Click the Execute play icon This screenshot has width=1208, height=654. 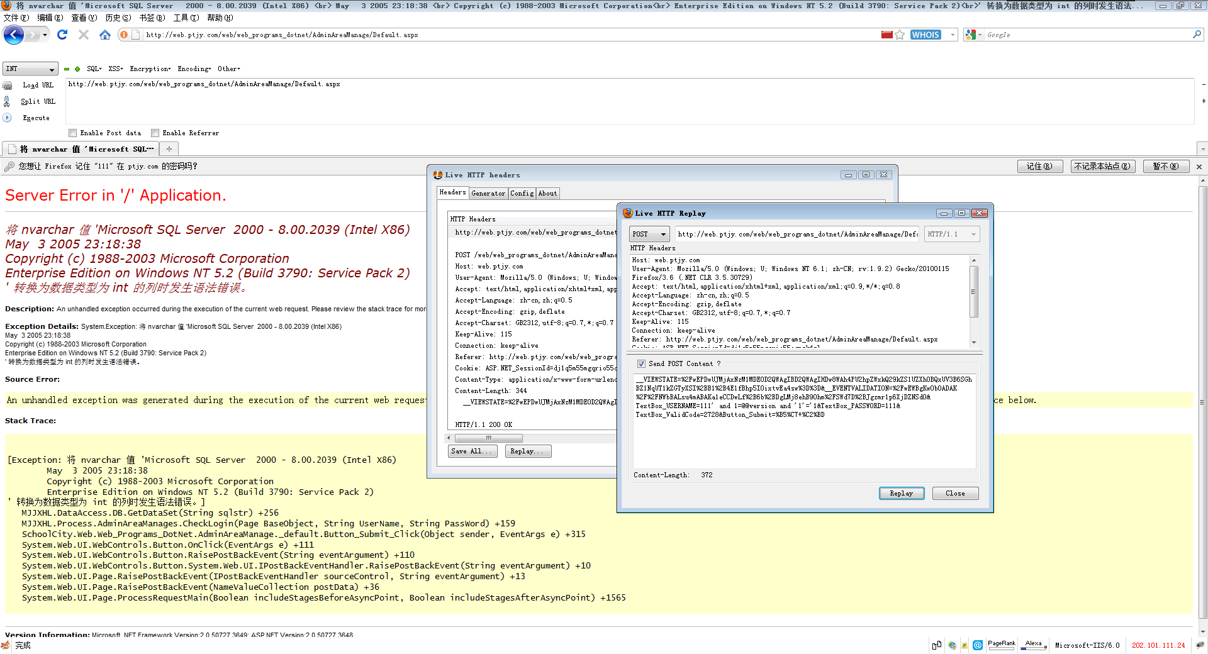pyautogui.click(x=8, y=118)
